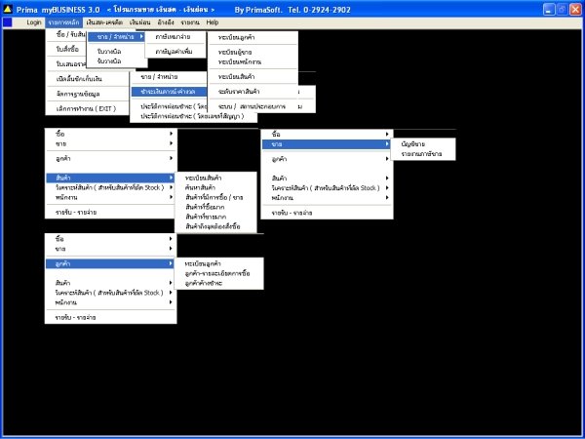The image size is (585, 439).
Task: Expand the highlighted สินค้า submenu arrow
Action: pyautogui.click(x=172, y=178)
